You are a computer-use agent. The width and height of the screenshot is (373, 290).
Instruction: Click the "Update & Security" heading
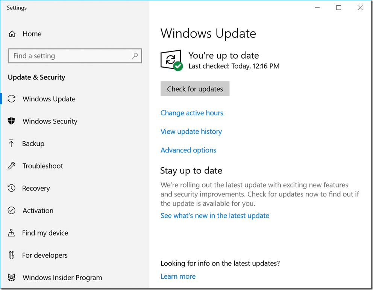click(36, 77)
